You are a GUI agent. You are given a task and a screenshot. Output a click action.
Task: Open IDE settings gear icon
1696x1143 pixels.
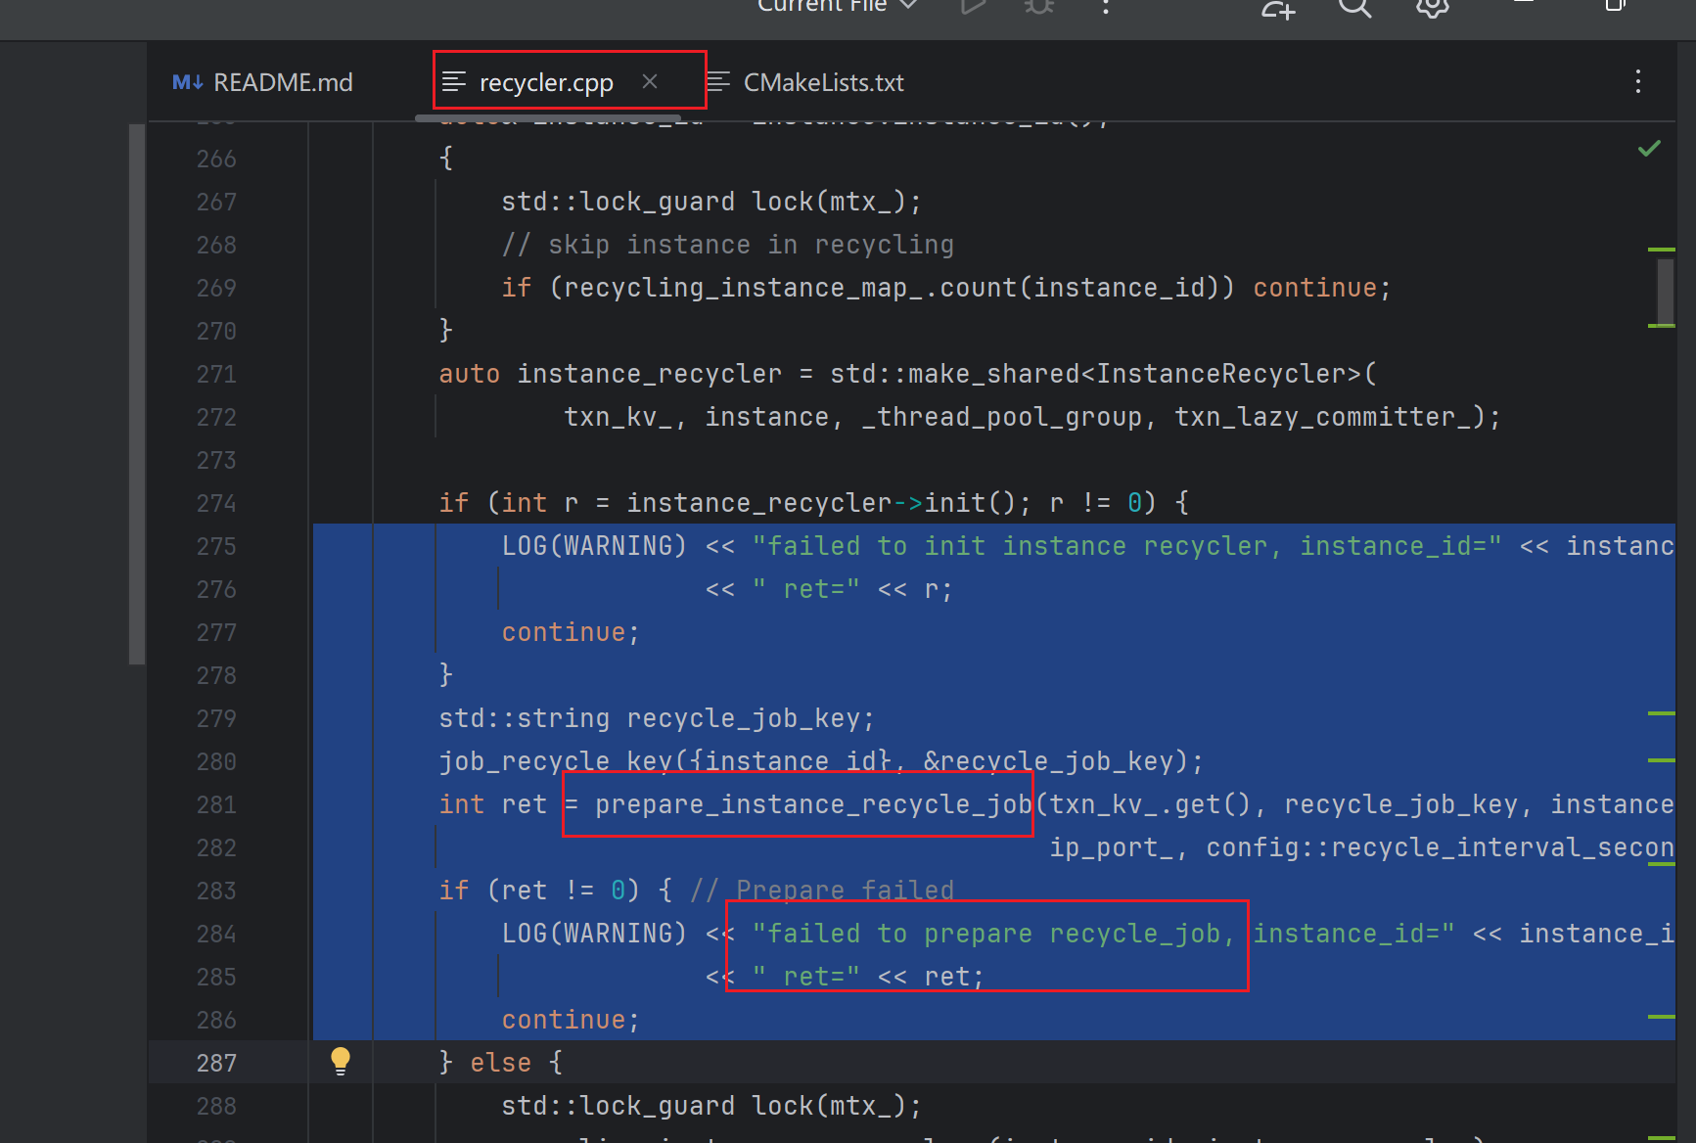[1432, 7]
